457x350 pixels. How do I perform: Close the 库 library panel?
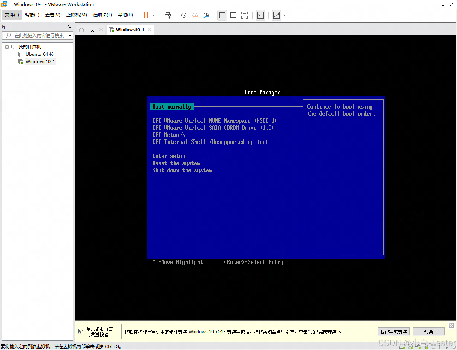click(x=70, y=27)
